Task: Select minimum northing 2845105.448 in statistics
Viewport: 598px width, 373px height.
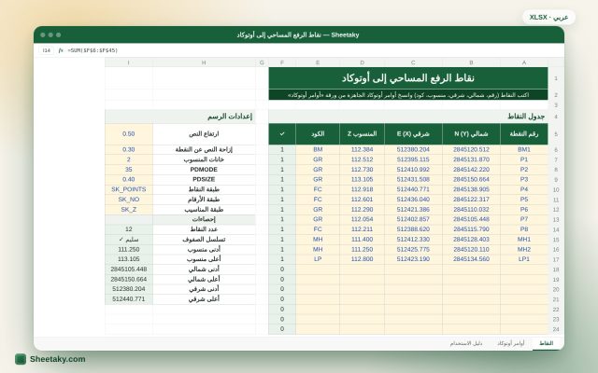Action: point(129,269)
